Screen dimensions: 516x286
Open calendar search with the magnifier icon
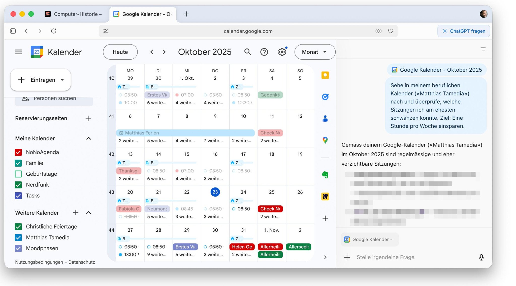[247, 52]
